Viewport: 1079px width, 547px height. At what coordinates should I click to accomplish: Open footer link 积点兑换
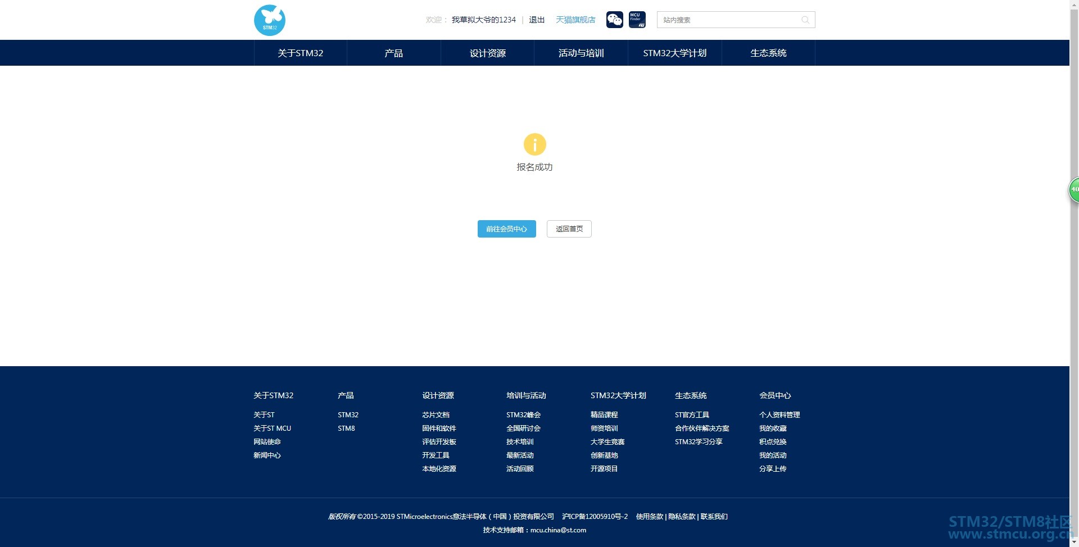pyautogui.click(x=773, y=441)
